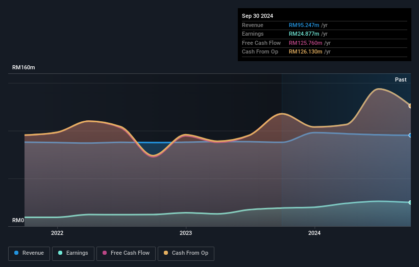
Task: Click the RM24.877m earnings value
Action: (304, 34)
